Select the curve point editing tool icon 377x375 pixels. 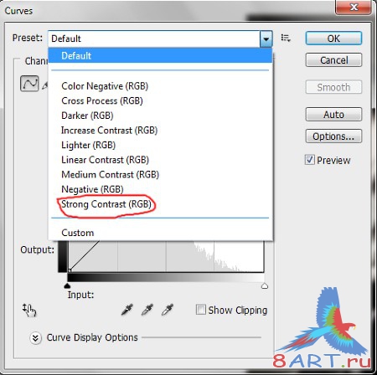29,83
